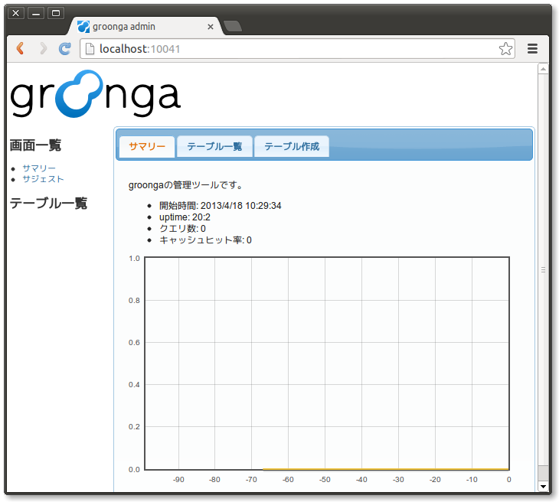Screen dimensions: 559x502
Task: Switch to the サマリー tab in the panel
Action: [x=147, y=146]
